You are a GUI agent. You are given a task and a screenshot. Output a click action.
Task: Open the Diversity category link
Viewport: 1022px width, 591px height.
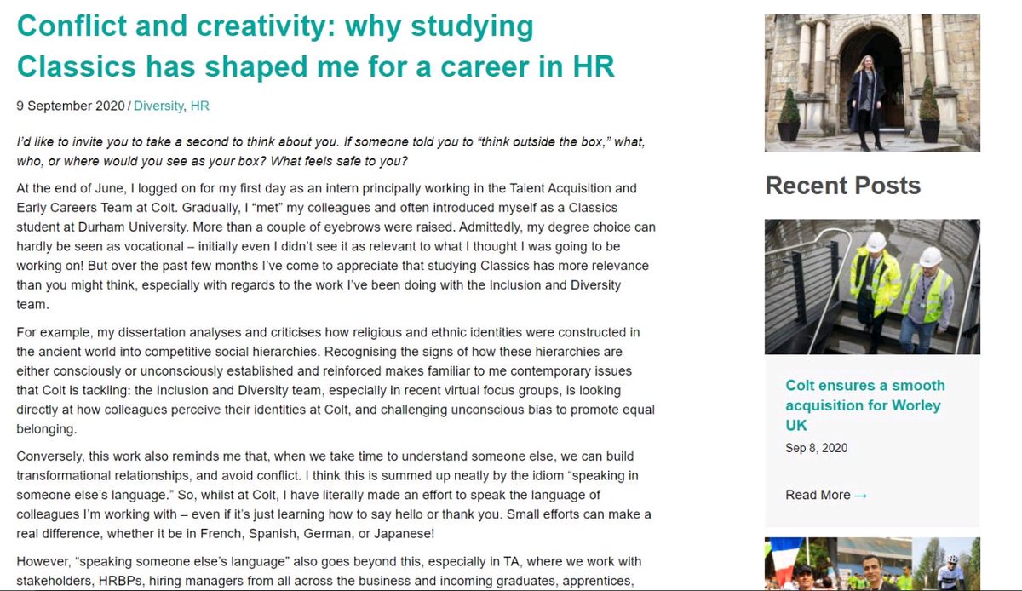(158, 106)
